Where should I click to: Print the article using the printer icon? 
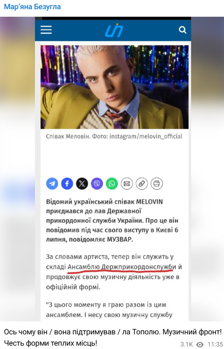157,183
